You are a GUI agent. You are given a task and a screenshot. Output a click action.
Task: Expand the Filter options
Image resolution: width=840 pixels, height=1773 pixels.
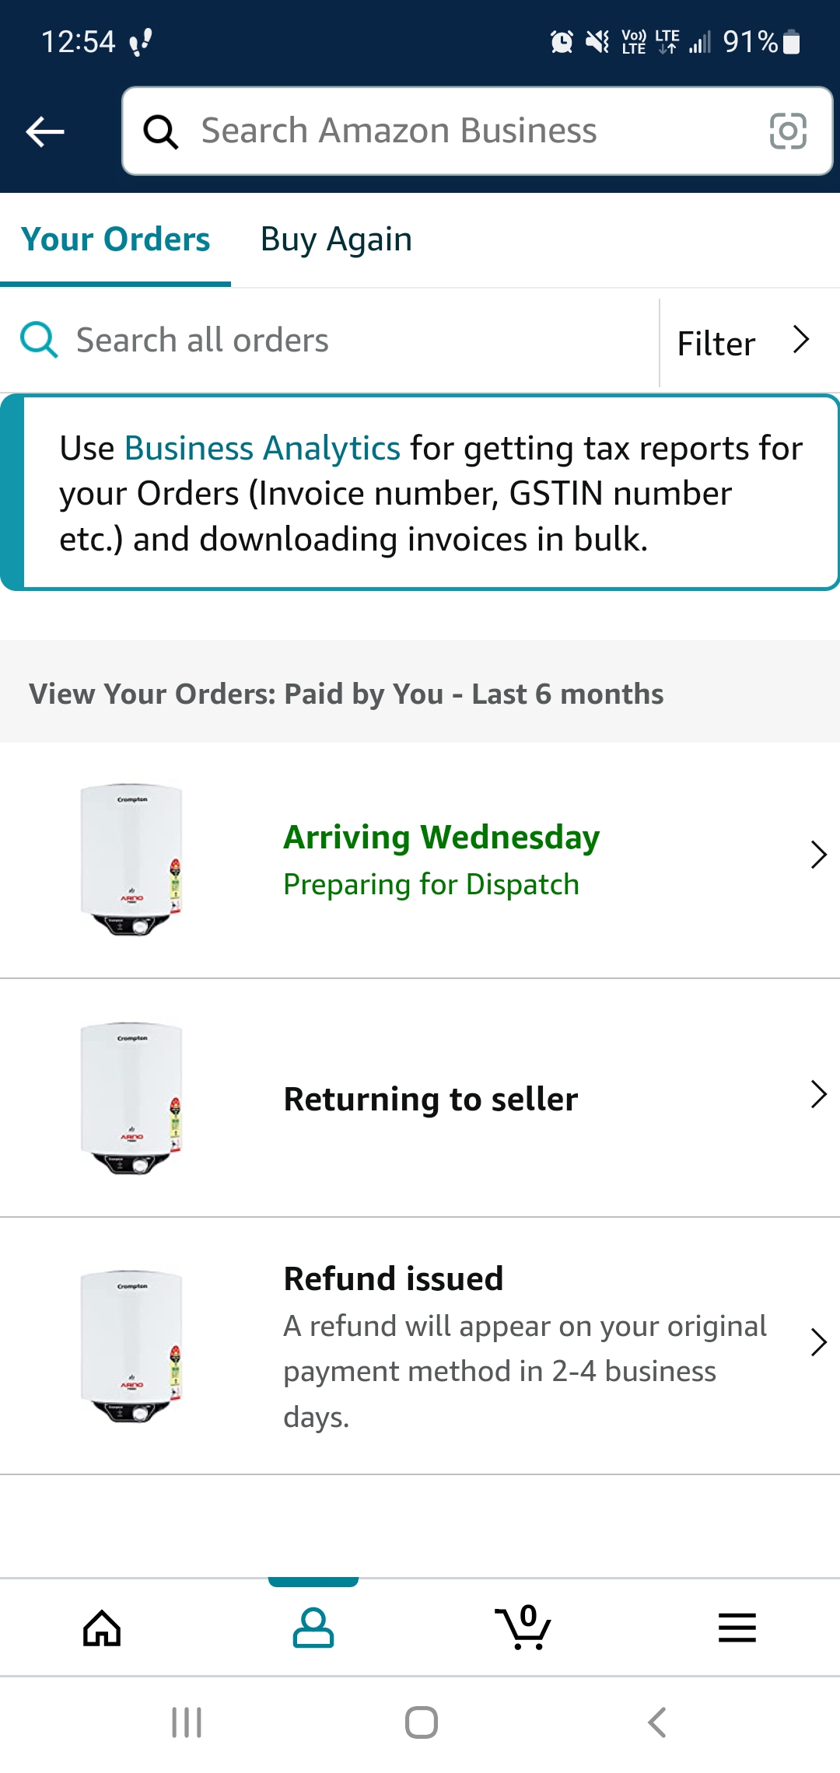744,342
